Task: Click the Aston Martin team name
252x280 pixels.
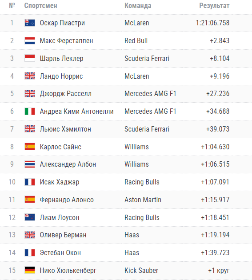Action: [x=143, y=200]
